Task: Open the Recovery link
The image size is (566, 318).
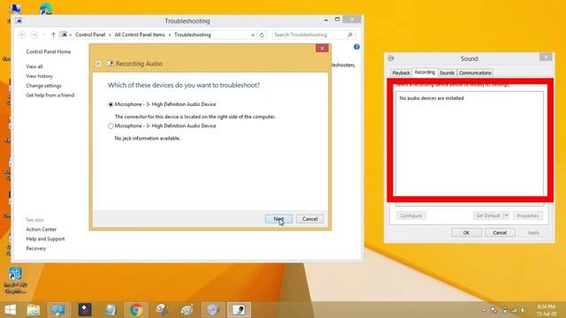Action: (x=35, y=248)
